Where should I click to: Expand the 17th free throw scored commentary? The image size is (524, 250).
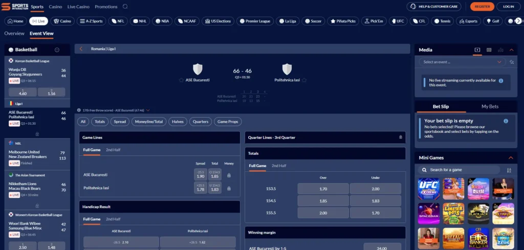click(148, 110)
